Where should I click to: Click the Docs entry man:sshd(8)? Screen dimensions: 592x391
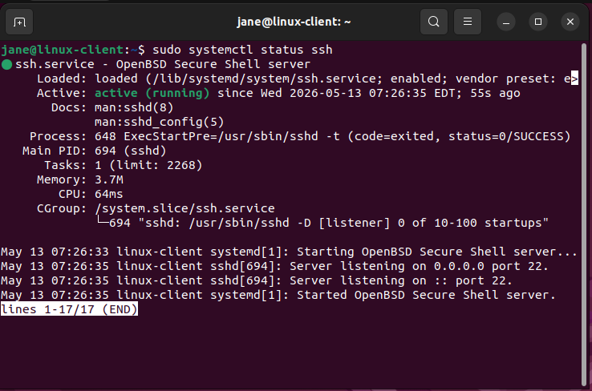click(134, 107)
